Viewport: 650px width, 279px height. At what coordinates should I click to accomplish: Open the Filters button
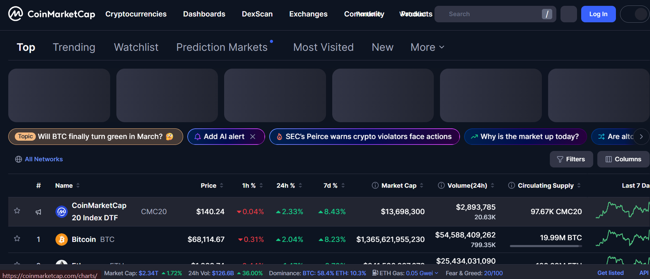(571, 159)
